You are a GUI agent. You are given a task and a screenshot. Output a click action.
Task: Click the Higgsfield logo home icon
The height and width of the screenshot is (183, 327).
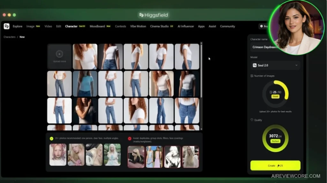(x=6, y=26)
